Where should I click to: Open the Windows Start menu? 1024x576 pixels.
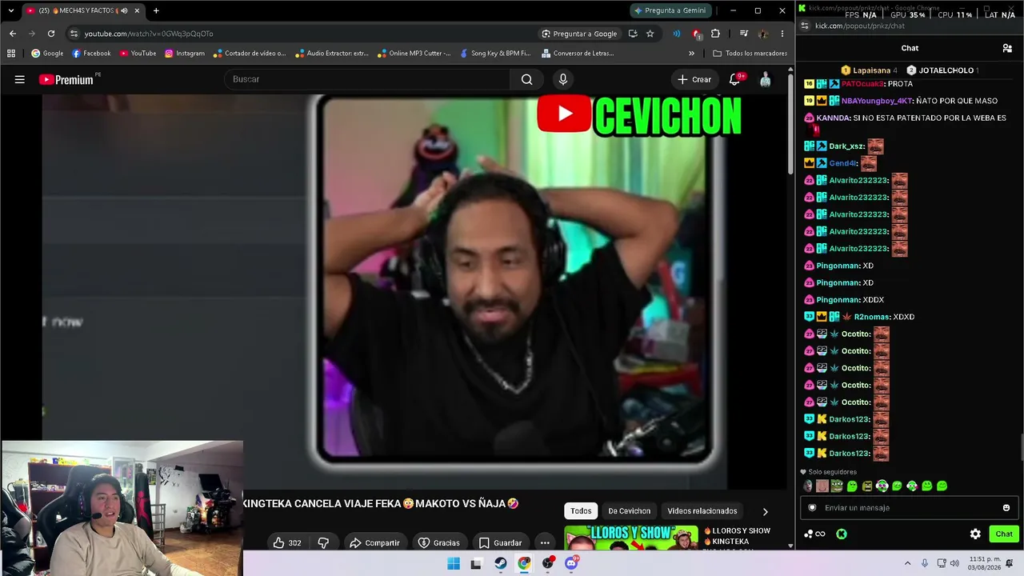(x=454, y=563)
